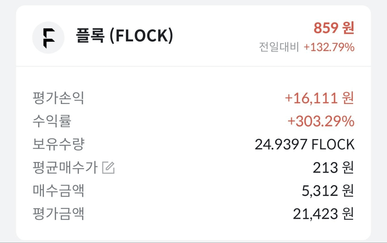Click the 24.9397 FLOCK holdings value
387x243 pixels.
pos(304,145)
